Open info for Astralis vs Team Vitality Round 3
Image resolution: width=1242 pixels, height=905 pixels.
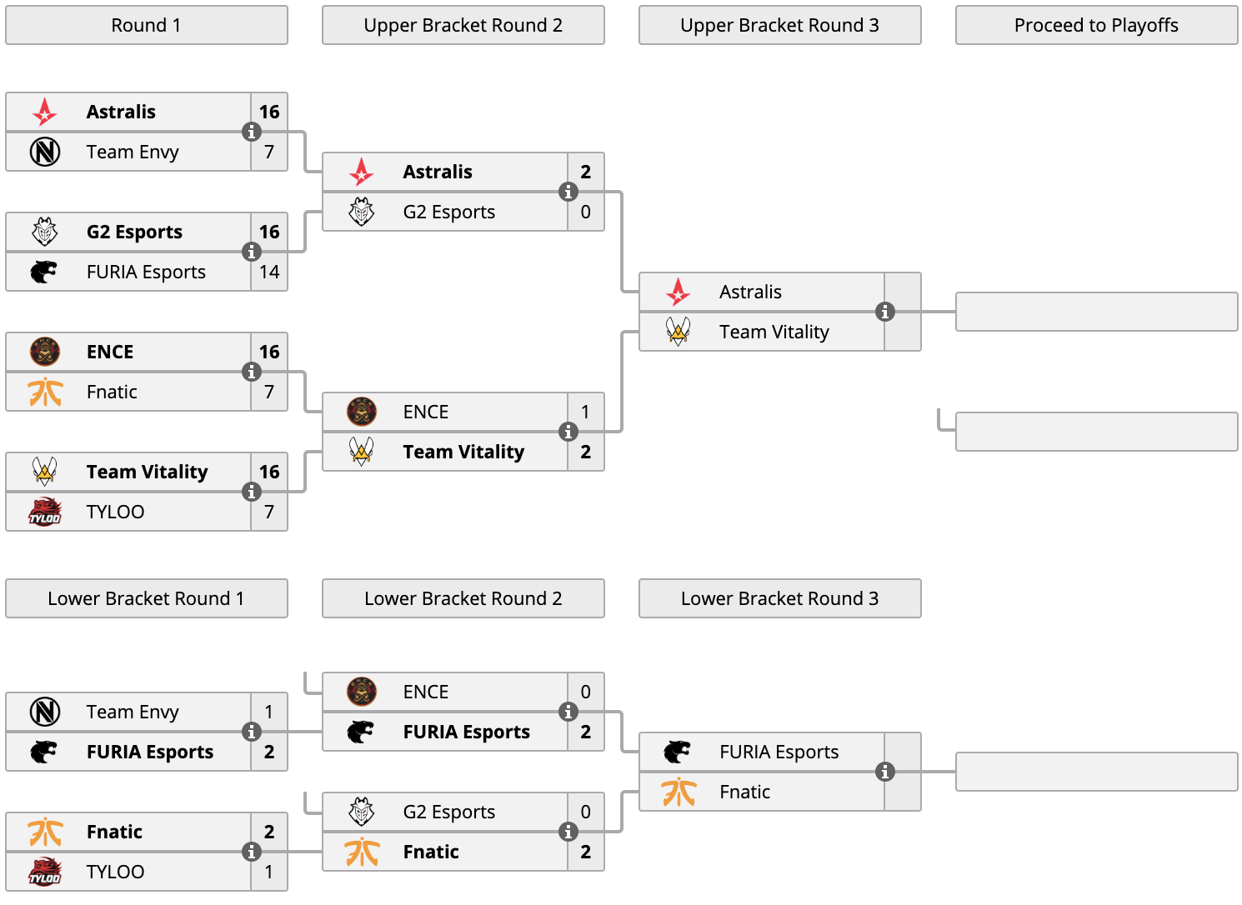[884, 312]
